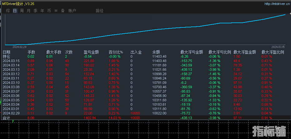291x139 pixels.
Task: Click the 最大浮亏金额 column header
Action: pos(192,52)
